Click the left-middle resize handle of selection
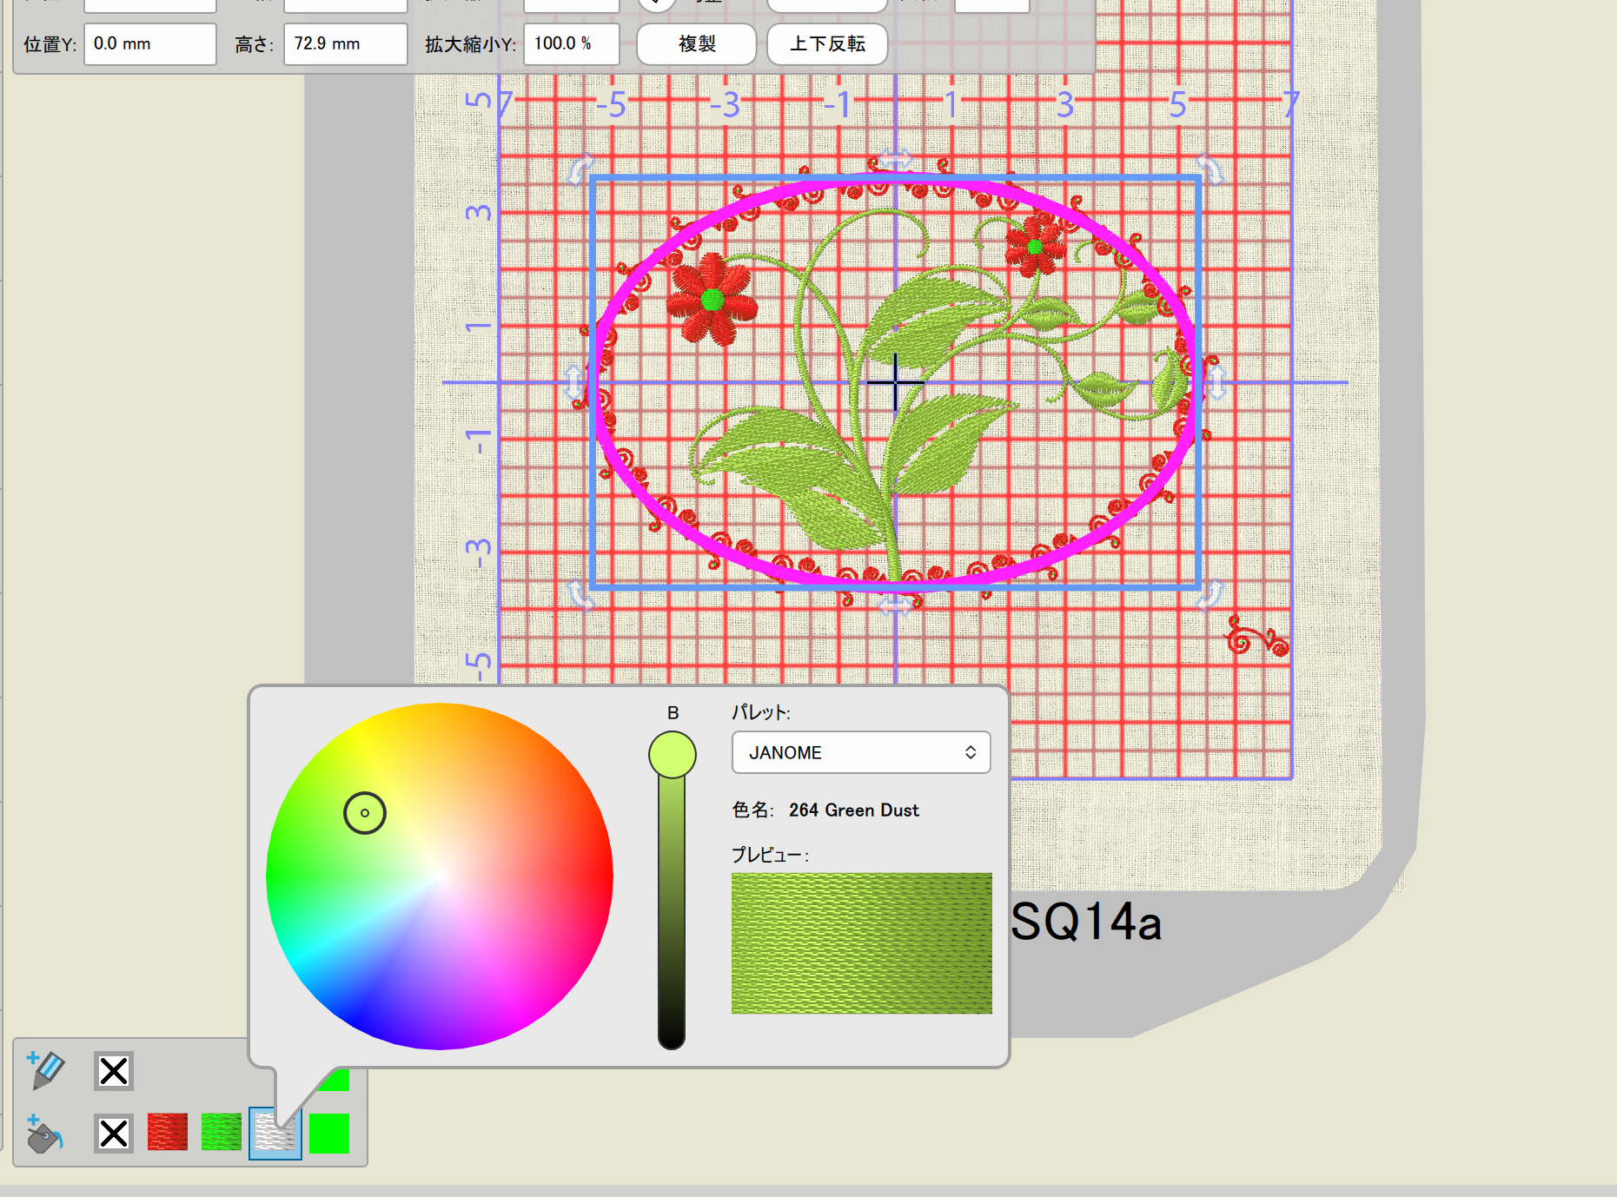Viewport: 1617px width, 1197px height. (x=573, y=382)
